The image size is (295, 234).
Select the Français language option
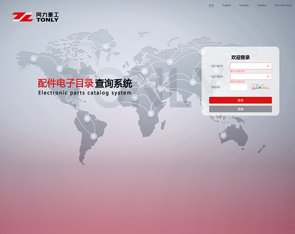(x=244, y=5)
